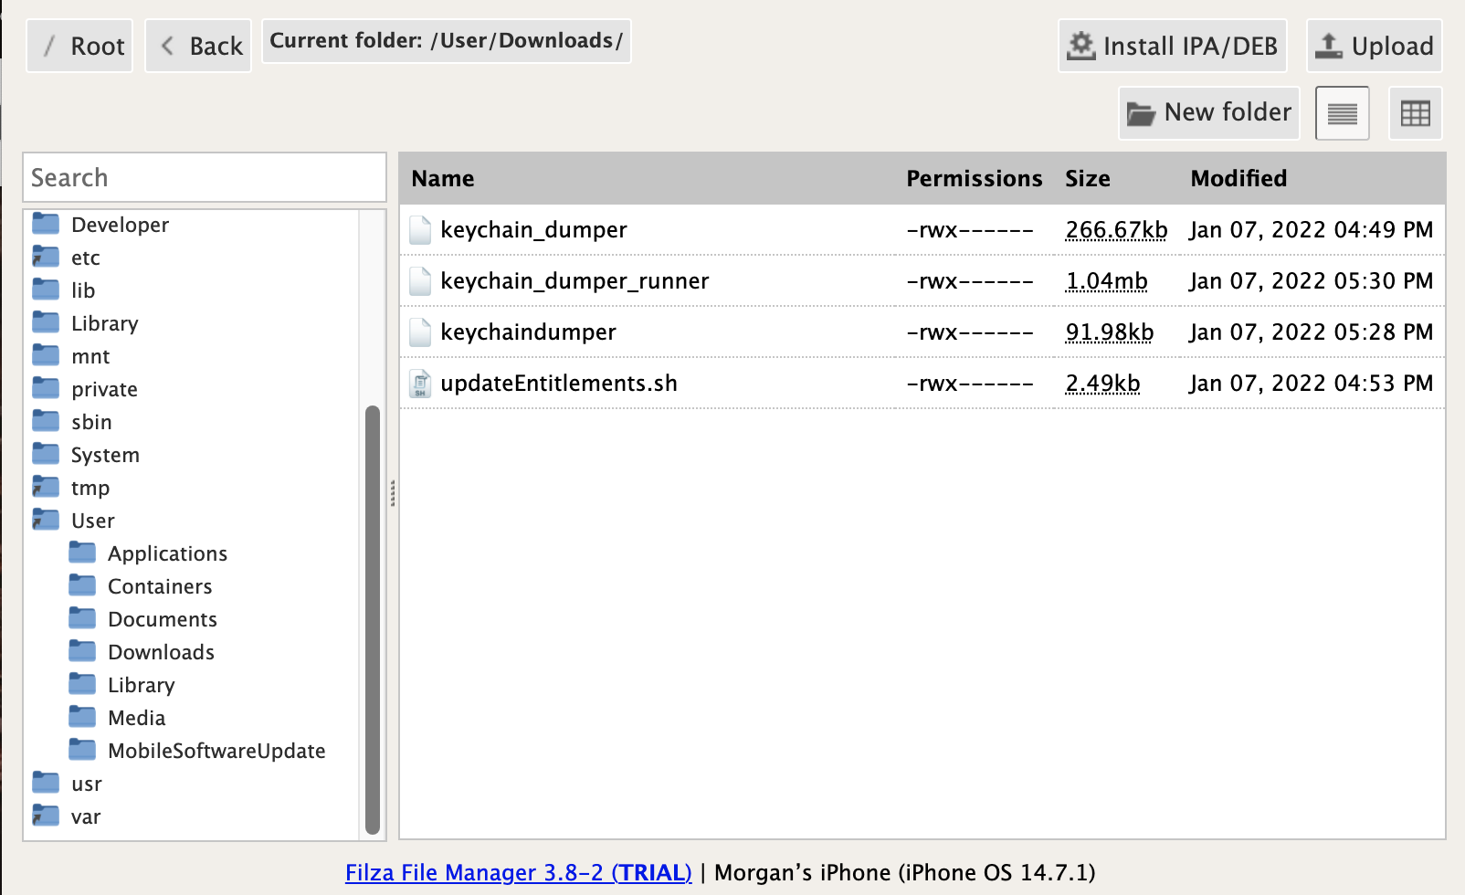Click the private folder icon
The image size is (1465, 895).
(46, 388)
